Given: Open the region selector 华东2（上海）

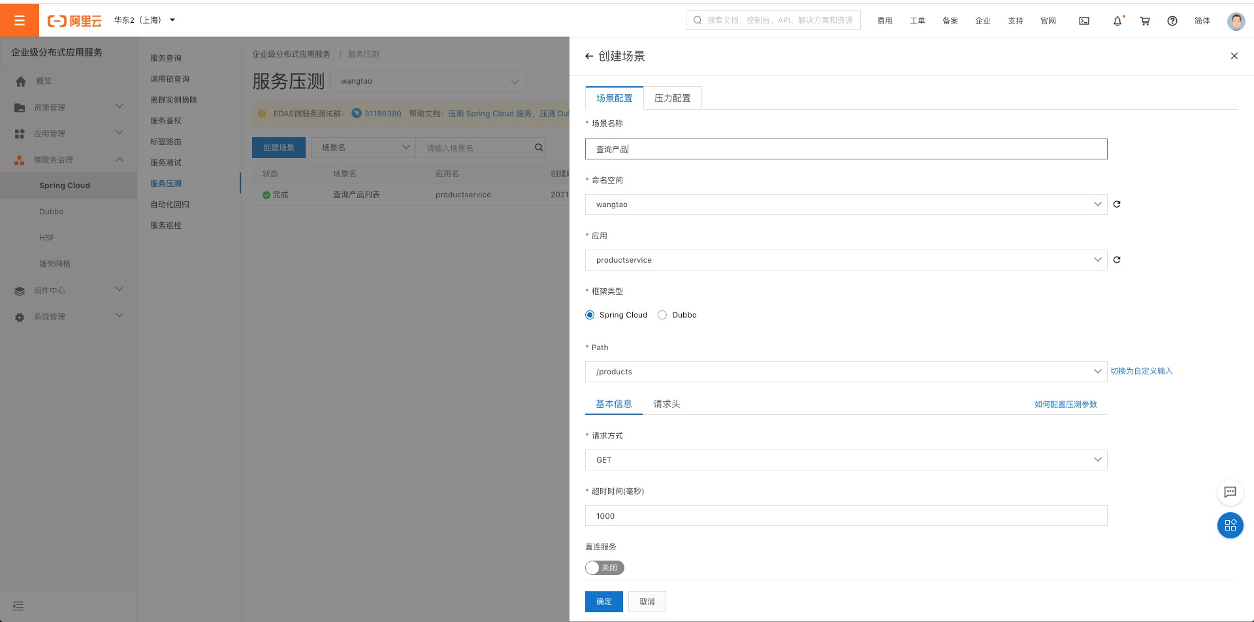Looking at the screenshot, I should click(x=144, y=20).
